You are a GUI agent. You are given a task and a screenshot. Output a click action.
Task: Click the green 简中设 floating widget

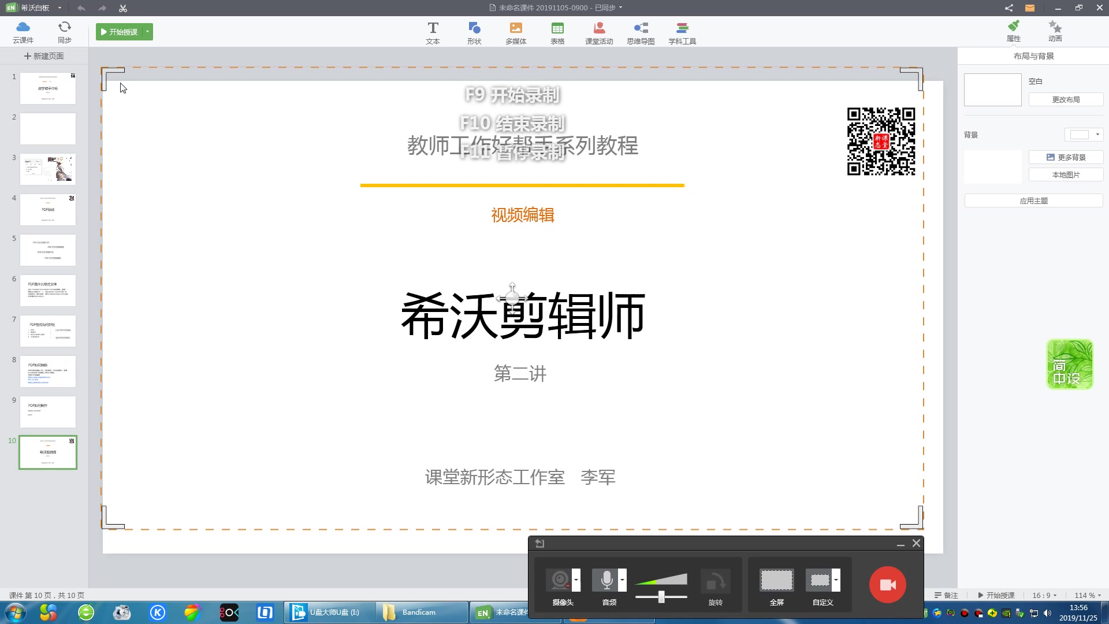coord(1070,364)
